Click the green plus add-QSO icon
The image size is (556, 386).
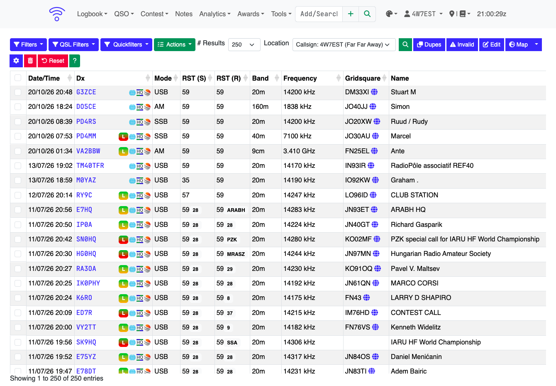pyautogui.click(x=351, y=14)
